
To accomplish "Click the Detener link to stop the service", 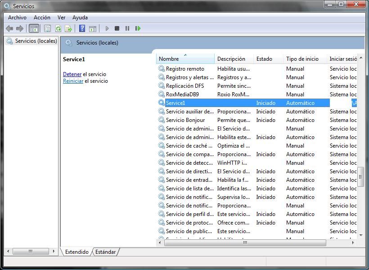I will pos(72,74).
